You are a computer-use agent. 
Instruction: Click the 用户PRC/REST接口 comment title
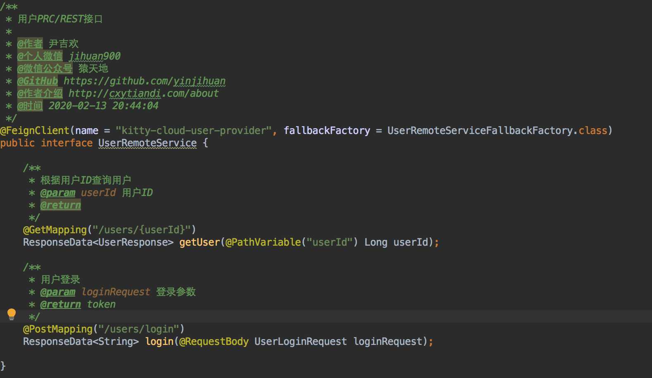[x=60, y=19]
